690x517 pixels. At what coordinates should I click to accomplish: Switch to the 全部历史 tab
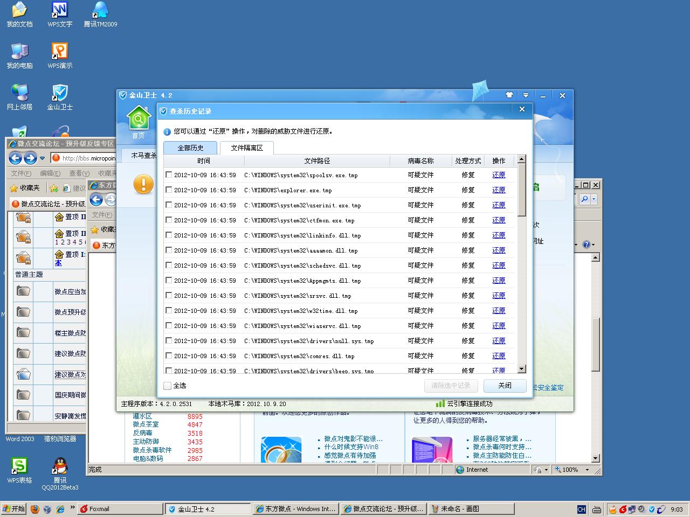(x=190, y=148)
